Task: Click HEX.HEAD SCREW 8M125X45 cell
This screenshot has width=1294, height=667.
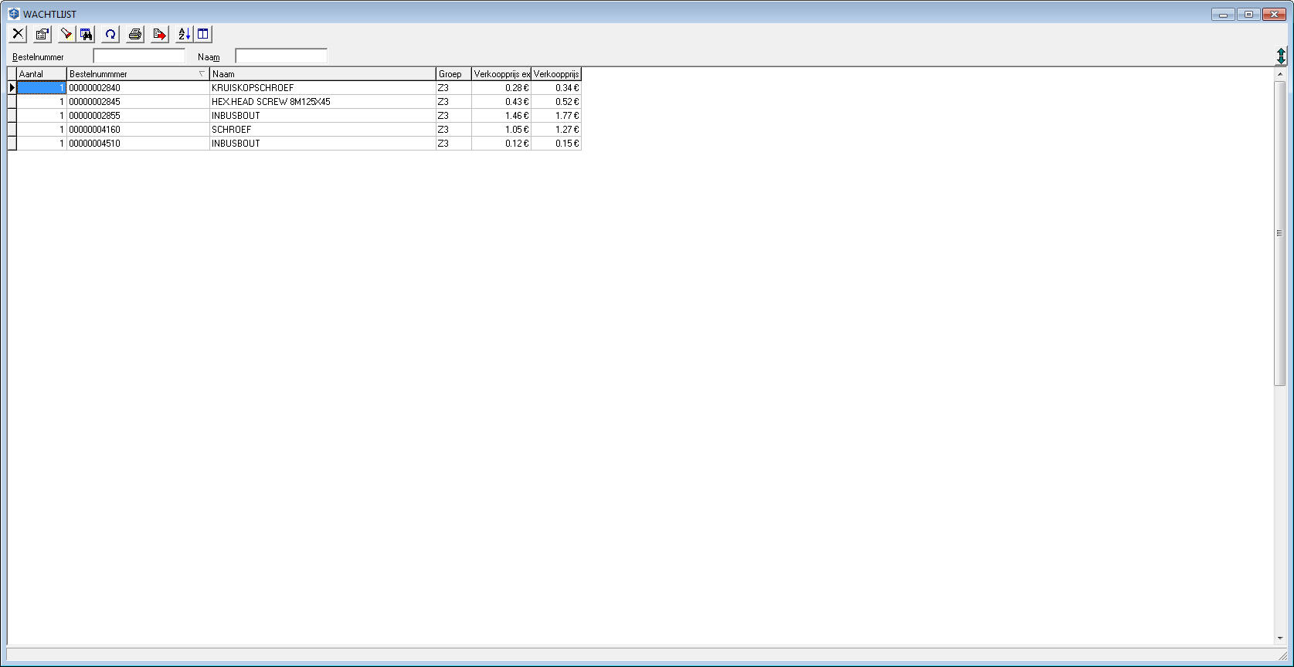Action: [323, 102]
